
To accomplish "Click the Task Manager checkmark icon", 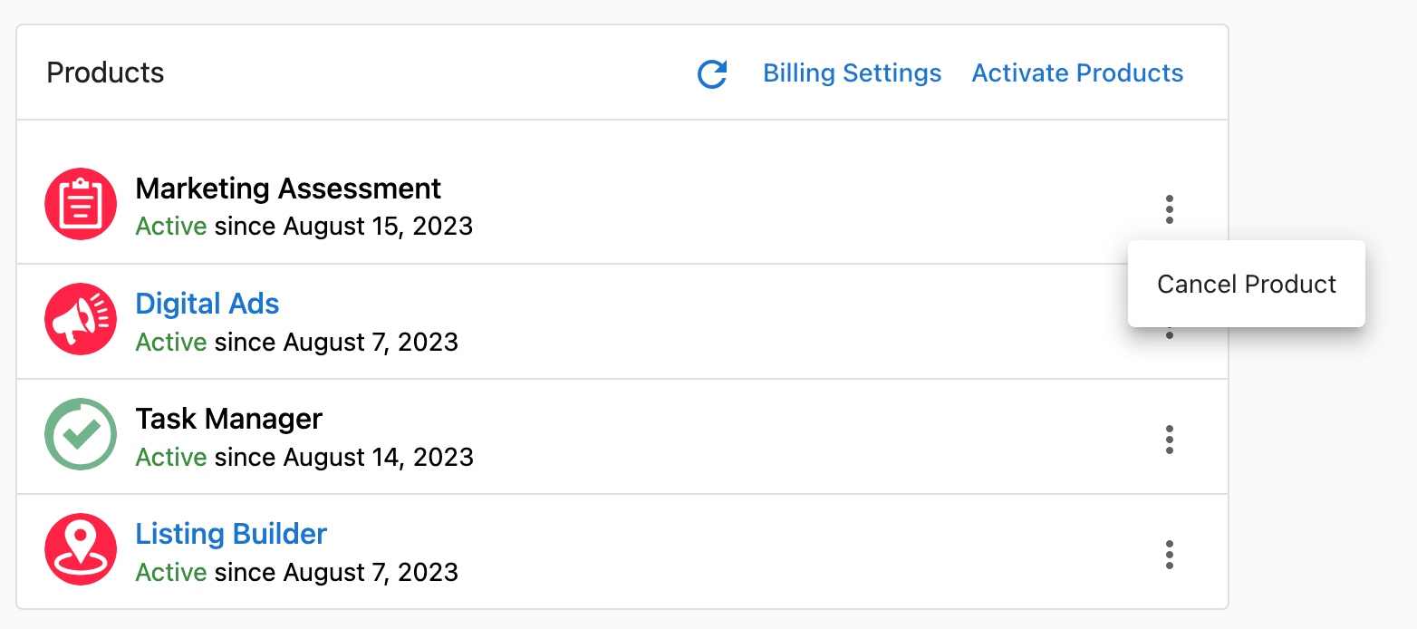I will click(81, 434).
